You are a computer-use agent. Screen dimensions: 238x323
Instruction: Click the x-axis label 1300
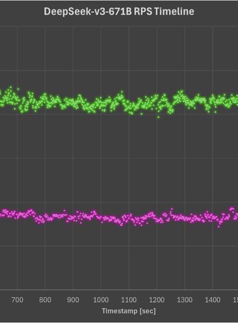click(x=185, y=300)
